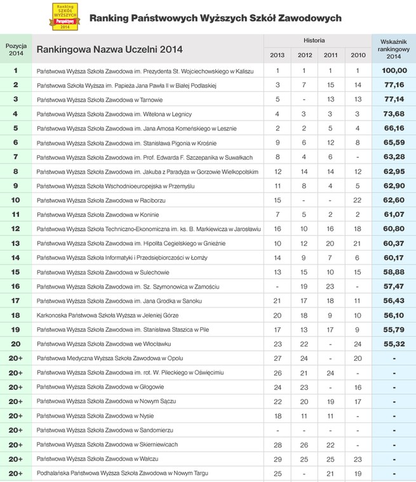Select the Pigonia w Krośnie school name

(126, 143)
